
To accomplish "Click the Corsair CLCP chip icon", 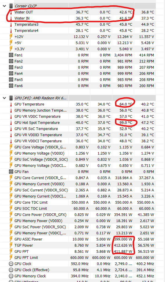I will [11, 6].
